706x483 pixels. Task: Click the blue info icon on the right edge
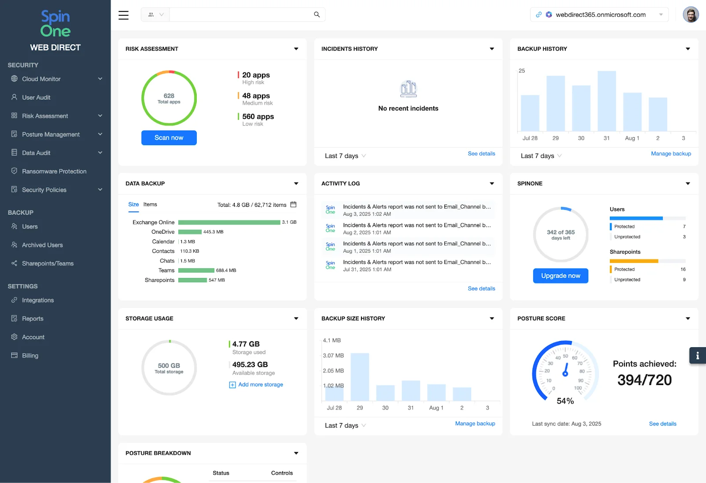coord(697,355)
